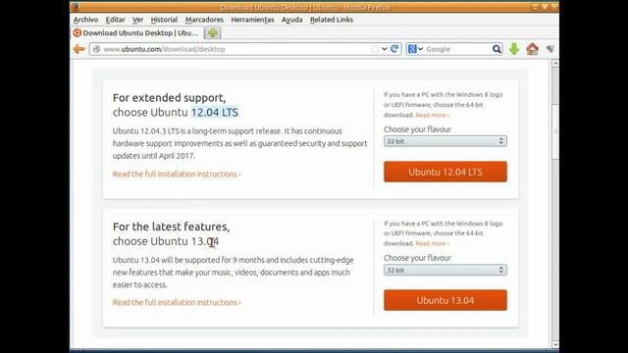Click the bookmark star in address bar
The width and height of the screenshot is (628, 353).
click(375, 49)
